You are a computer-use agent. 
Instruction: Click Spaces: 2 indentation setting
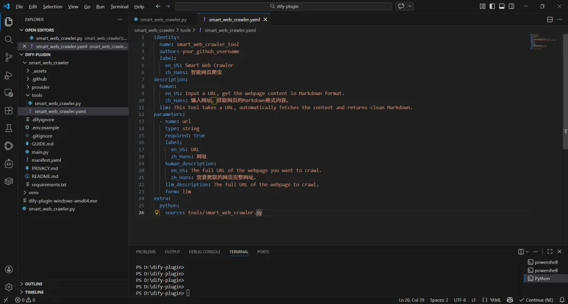pos(439,300)
